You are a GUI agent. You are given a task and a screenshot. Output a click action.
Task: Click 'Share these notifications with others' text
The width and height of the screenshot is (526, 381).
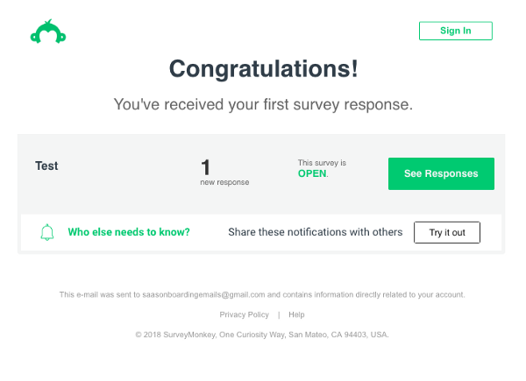316,232
